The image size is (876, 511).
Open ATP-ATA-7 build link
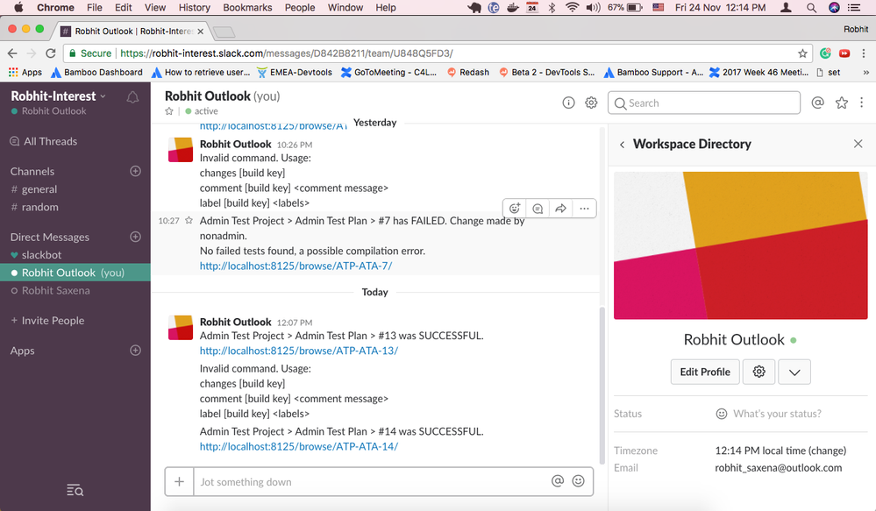(x=296, y=266)
